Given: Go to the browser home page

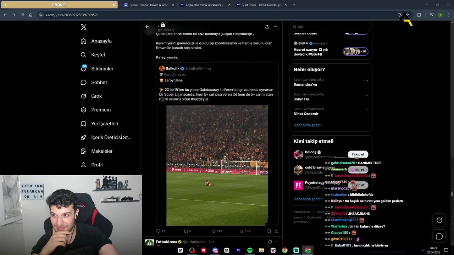Looking at the screenshot, I should point(31,15).
